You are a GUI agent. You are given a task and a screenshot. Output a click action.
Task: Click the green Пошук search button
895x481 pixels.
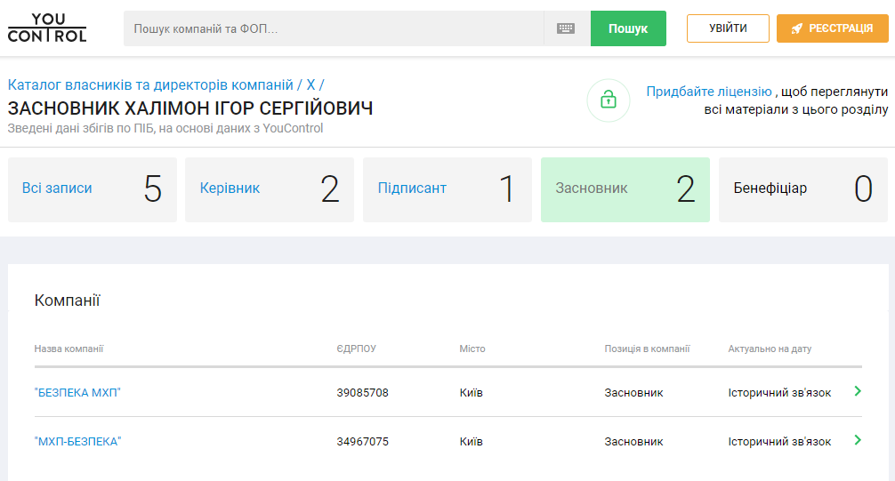click(628, 28)
